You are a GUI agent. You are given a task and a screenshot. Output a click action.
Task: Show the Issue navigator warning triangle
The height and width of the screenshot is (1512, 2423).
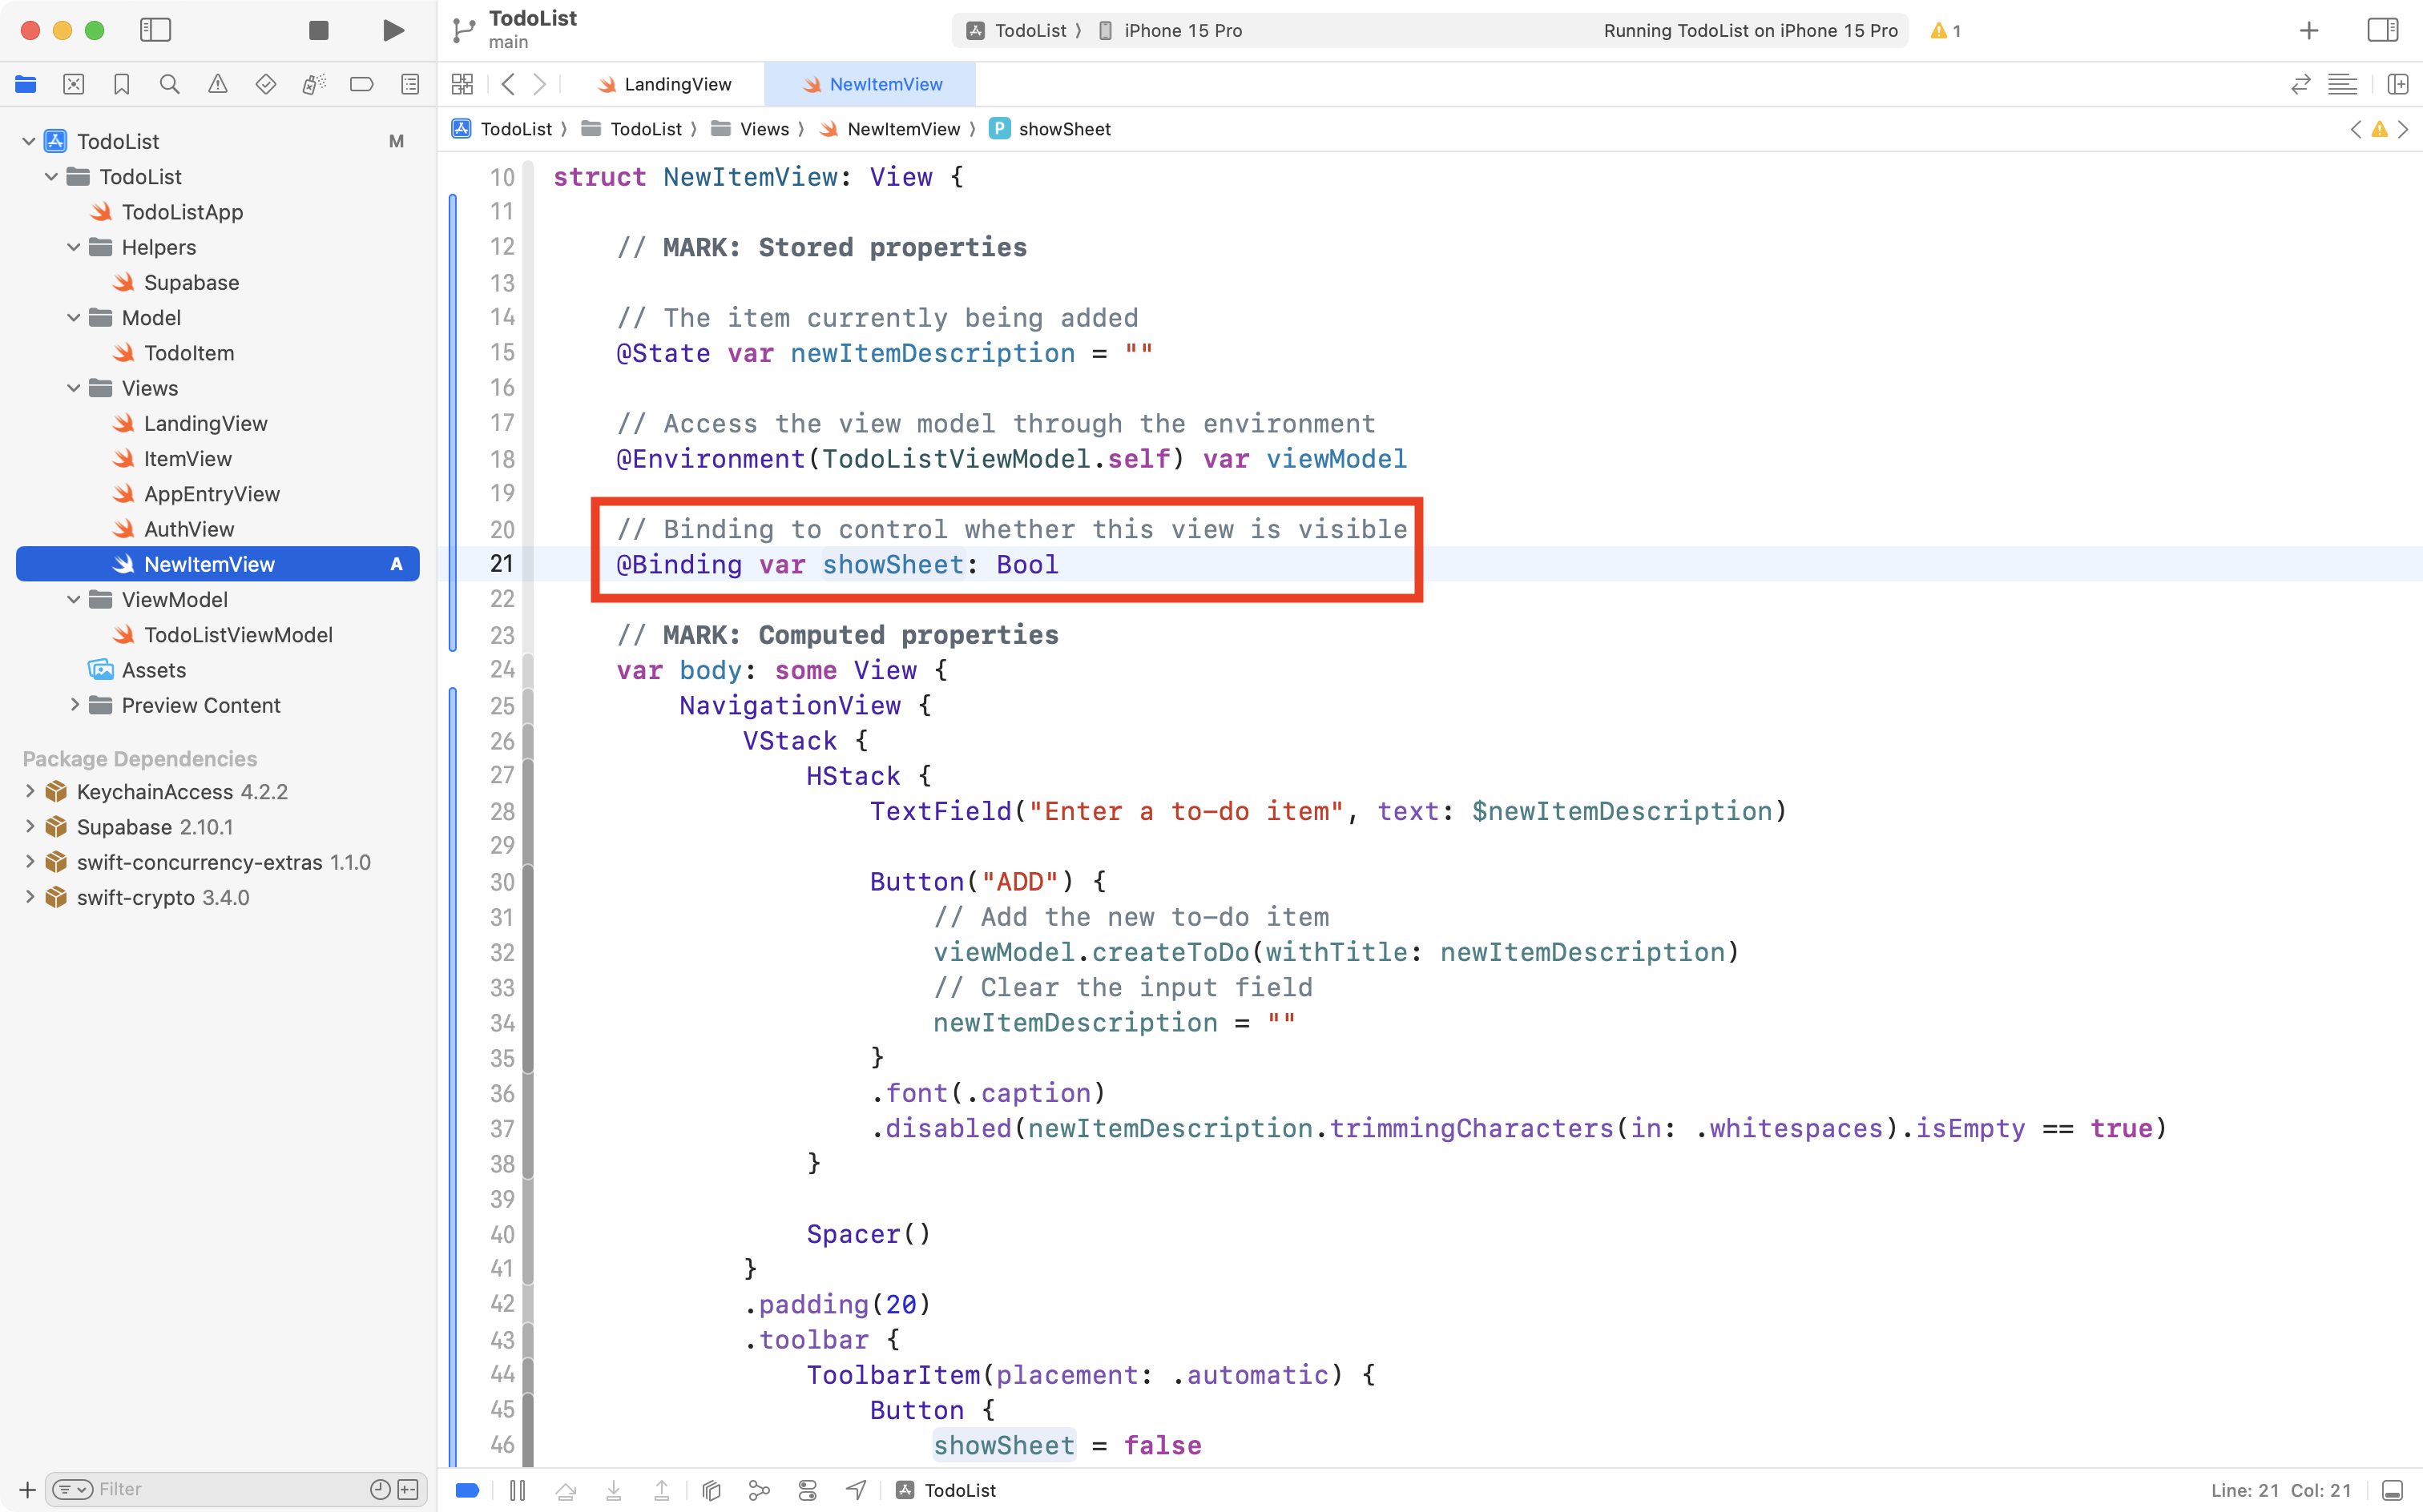coord(217,84)
